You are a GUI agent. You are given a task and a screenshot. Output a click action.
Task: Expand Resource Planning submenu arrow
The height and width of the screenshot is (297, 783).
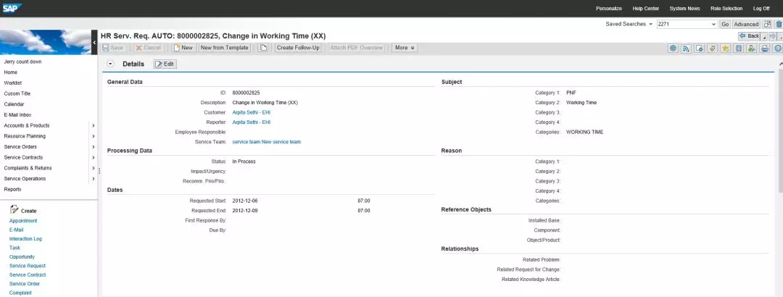[93, 136]
